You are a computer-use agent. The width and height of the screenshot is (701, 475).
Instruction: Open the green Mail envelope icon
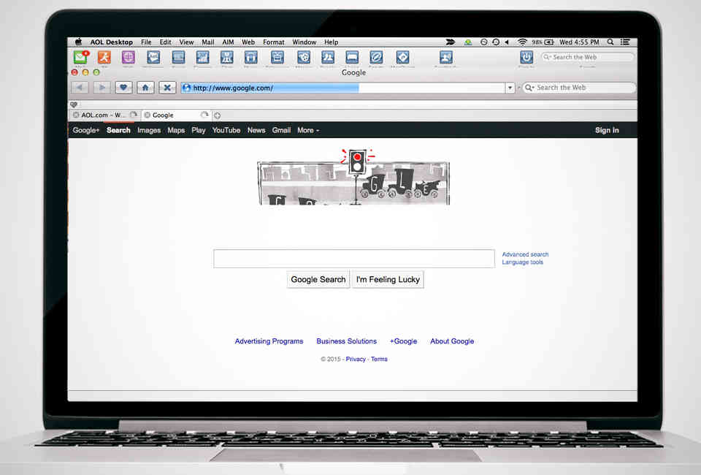coord(80,57)
